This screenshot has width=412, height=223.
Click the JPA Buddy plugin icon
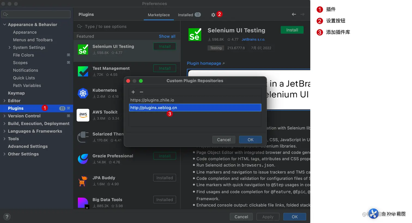pos(83,181)
